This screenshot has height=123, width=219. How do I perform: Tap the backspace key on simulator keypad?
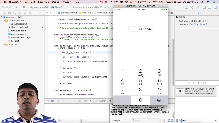(159, 100)
